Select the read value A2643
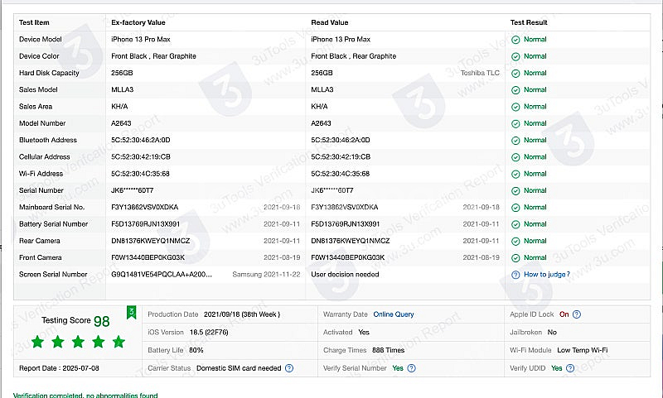This screenshot has height=398, width=663. [321, 123]
